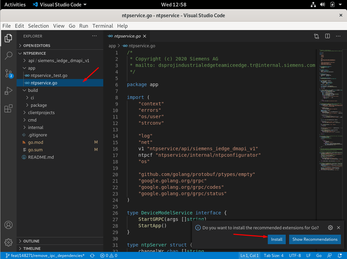Image resolution: width=347 pixels, height=259 pixels.
Task: Split the editor to the right
Action: pos(327,36)
